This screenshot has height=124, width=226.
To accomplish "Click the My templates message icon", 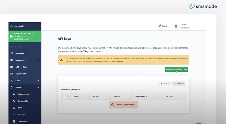I will (12, 74).
